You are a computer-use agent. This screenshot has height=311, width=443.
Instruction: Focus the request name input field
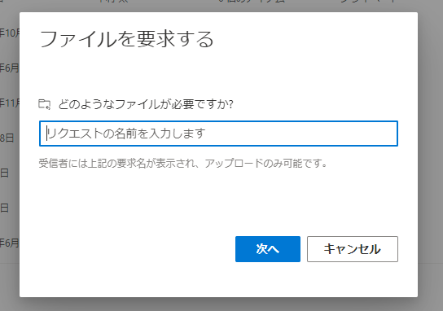[218, 134]
